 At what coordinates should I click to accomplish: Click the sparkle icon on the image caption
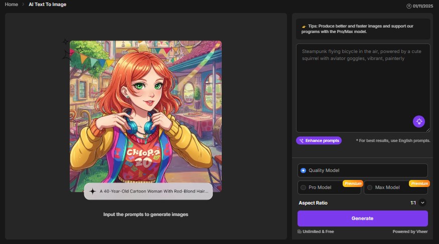click(93, 191)
